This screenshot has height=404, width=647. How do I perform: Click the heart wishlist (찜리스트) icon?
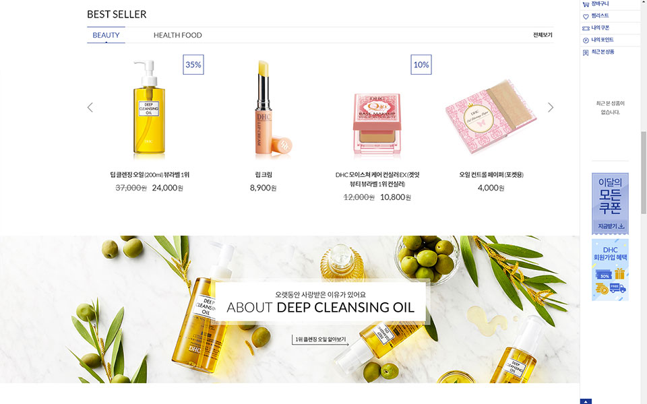586,16
